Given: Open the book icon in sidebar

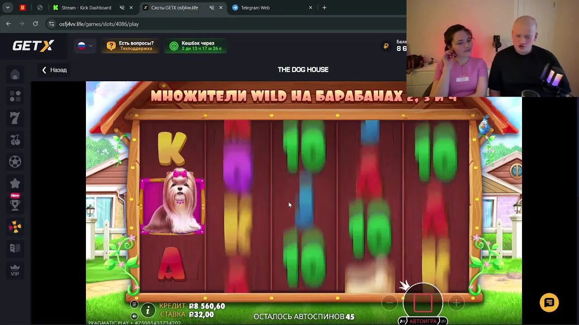Looking at the screenshot, I should 15,248.
